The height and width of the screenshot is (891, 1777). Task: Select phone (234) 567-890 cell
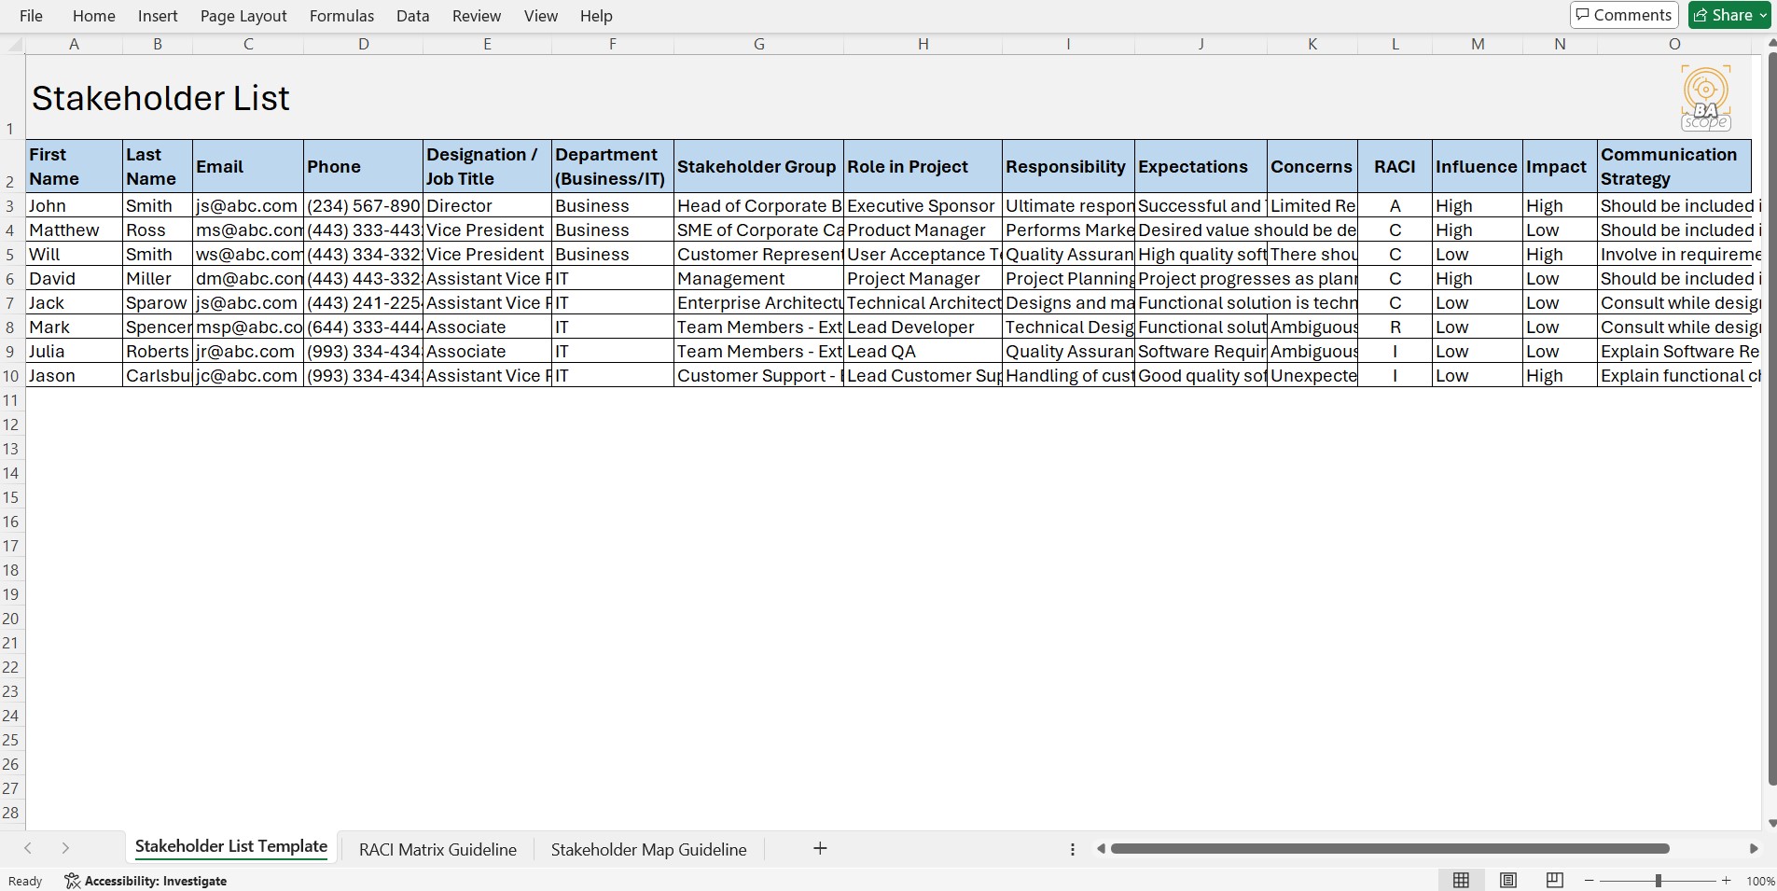[x=363, y=205]
